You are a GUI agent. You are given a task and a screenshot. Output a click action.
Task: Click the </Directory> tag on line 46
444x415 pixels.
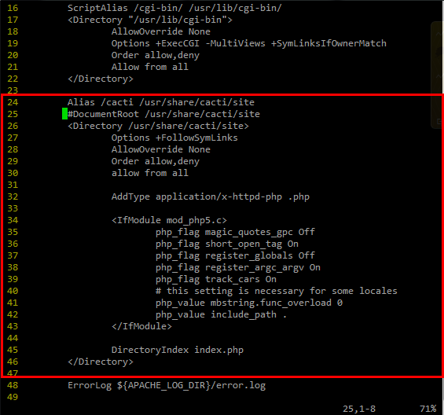(101, 362)
